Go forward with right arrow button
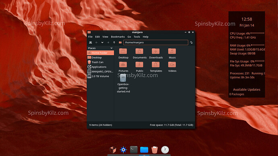278x156 pixels. 108,43
